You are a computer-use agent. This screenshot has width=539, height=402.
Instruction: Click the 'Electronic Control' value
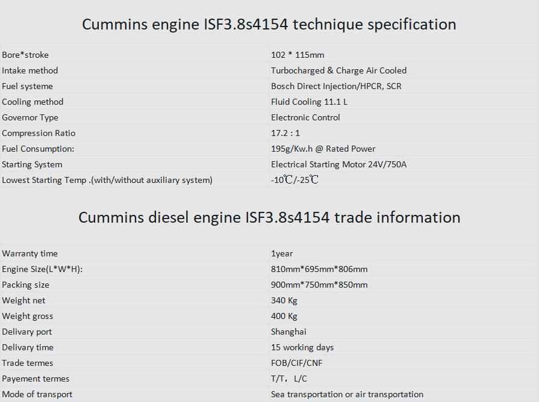click(x=305, y=117)
